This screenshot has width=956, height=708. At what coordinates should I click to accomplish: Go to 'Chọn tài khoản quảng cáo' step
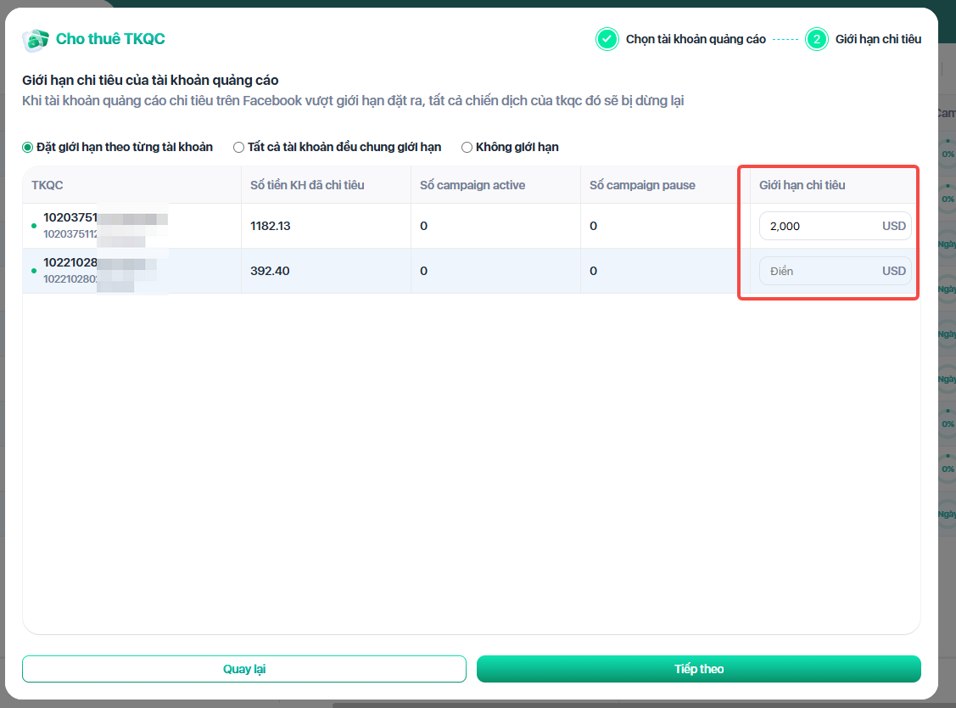(x=695, y=39)
